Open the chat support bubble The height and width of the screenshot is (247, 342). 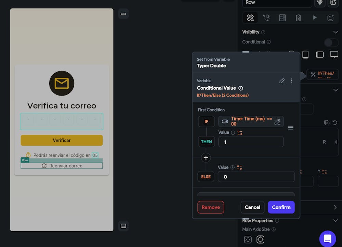(327, 238)
